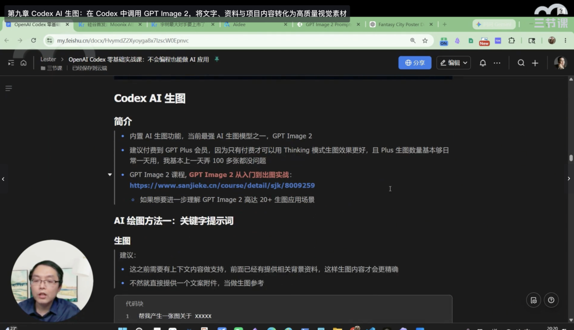
Task: Switch to 硅谷首发 Moonix AI tab
Action: [110, 24]
